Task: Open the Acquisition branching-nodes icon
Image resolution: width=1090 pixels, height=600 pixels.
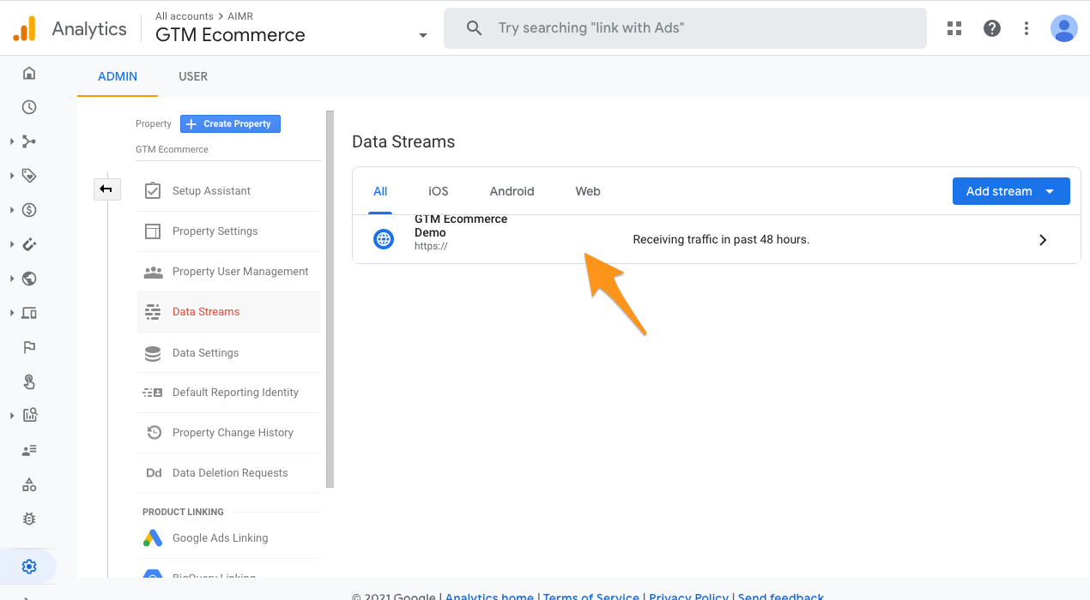Action: point(29,141)
